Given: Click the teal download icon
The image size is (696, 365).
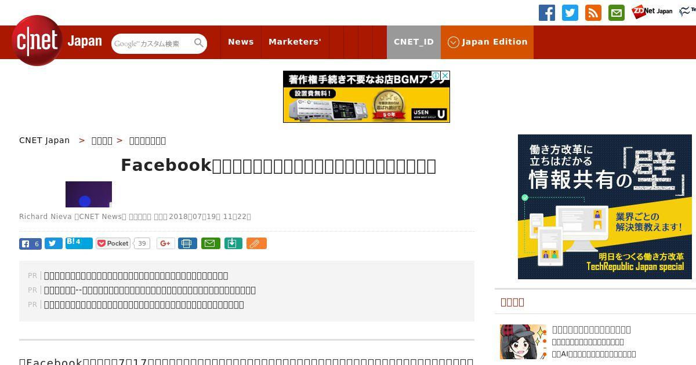Looking at the screenshot, I should click(233, 243).
